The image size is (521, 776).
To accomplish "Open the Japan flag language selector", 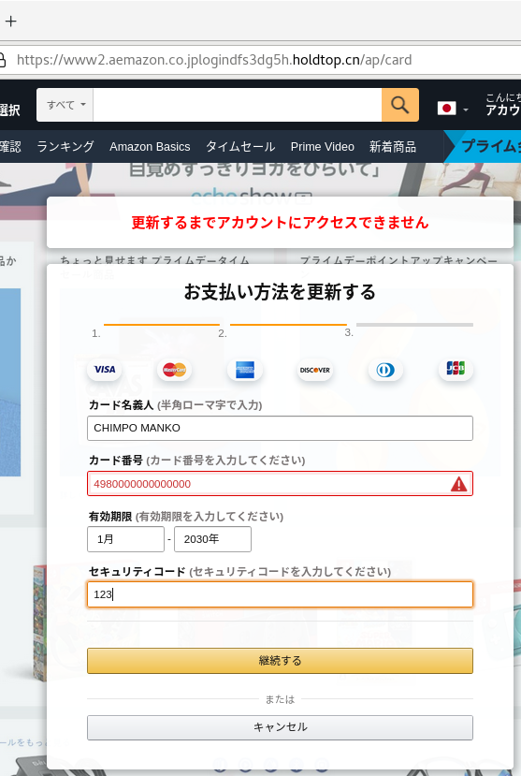I will (x=453, y=109).
